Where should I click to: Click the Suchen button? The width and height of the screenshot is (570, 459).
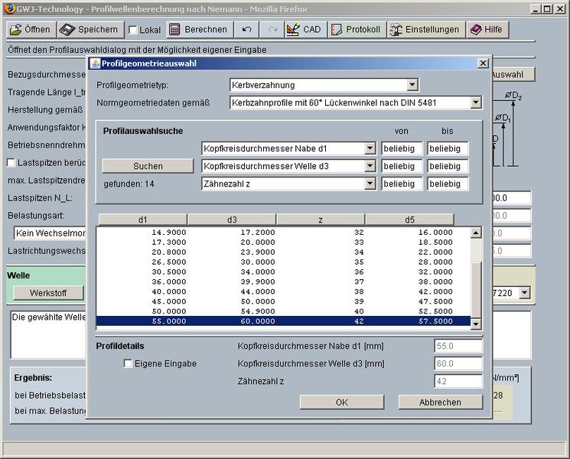coord(148,166)
